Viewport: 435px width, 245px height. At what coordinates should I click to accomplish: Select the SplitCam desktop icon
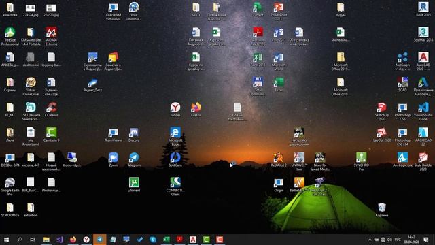tap(175, 160)
